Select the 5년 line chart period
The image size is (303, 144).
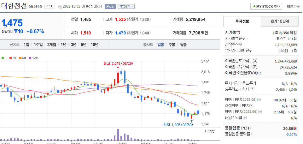click(x=84, y=45)
